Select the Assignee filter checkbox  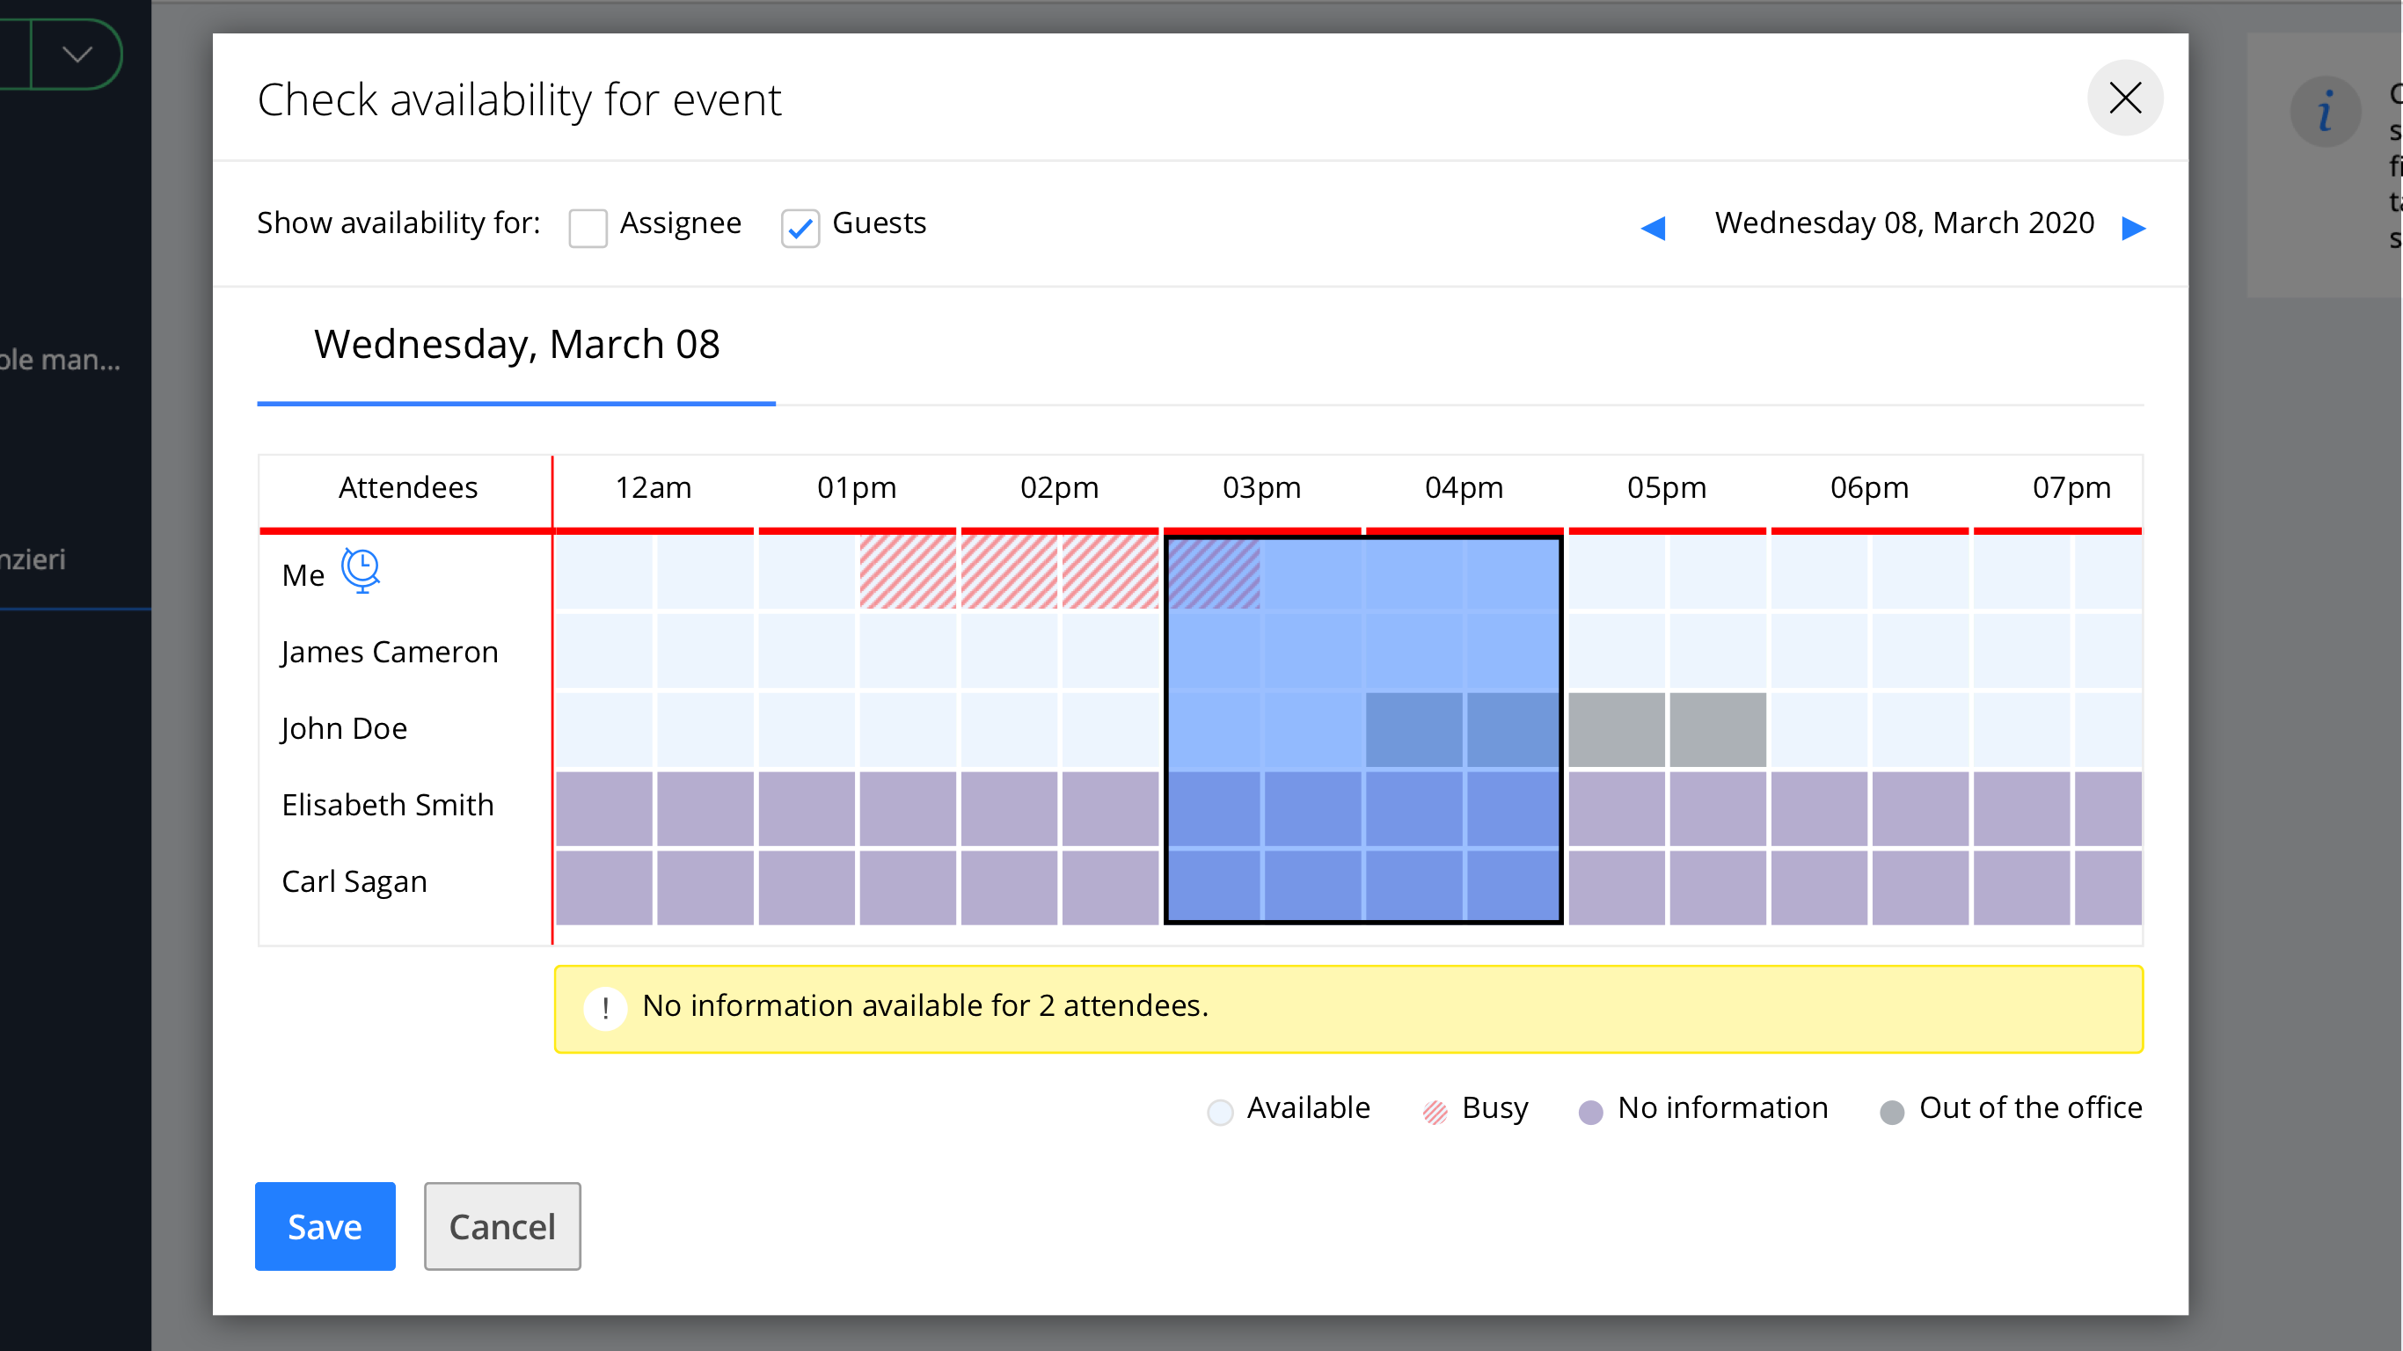[589, 226]
